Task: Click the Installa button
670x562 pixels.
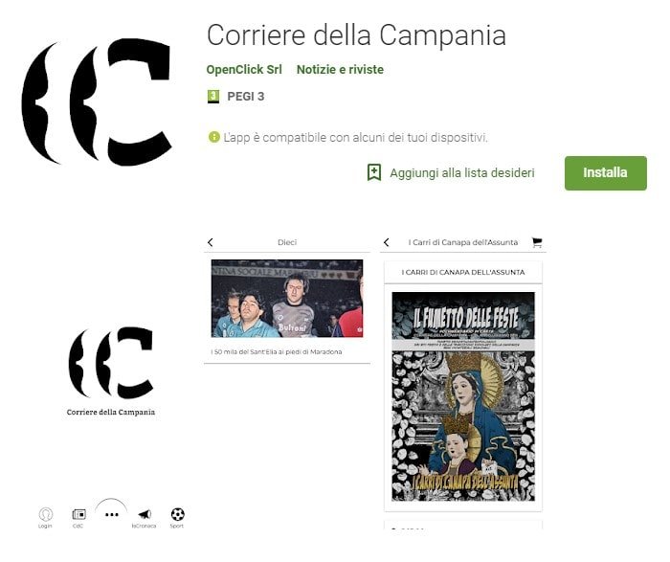Action: tap(605, 173)
